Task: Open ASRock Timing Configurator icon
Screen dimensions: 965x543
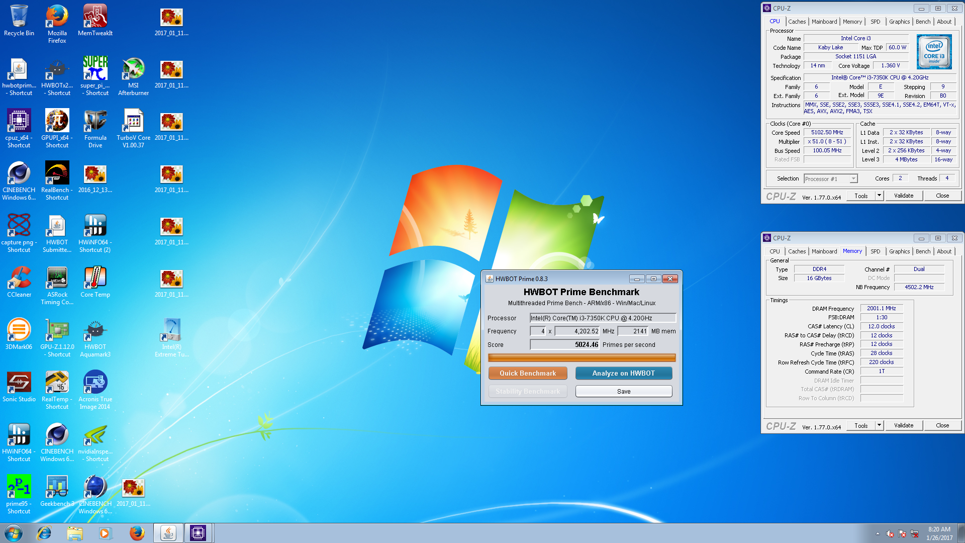Action: [57, 286]
